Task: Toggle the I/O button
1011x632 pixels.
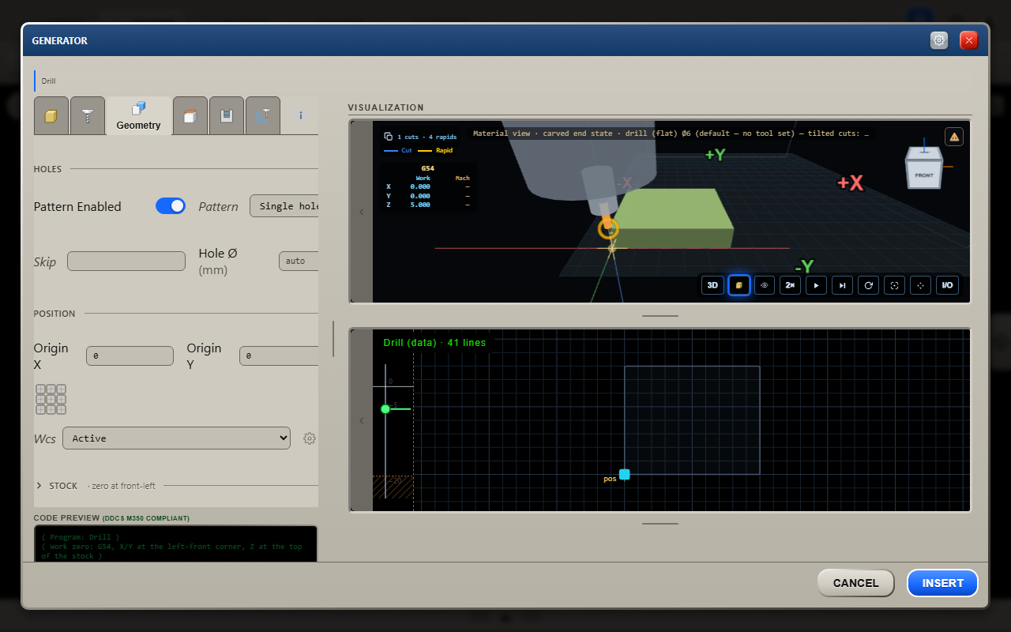Action: tap(947, 285)
